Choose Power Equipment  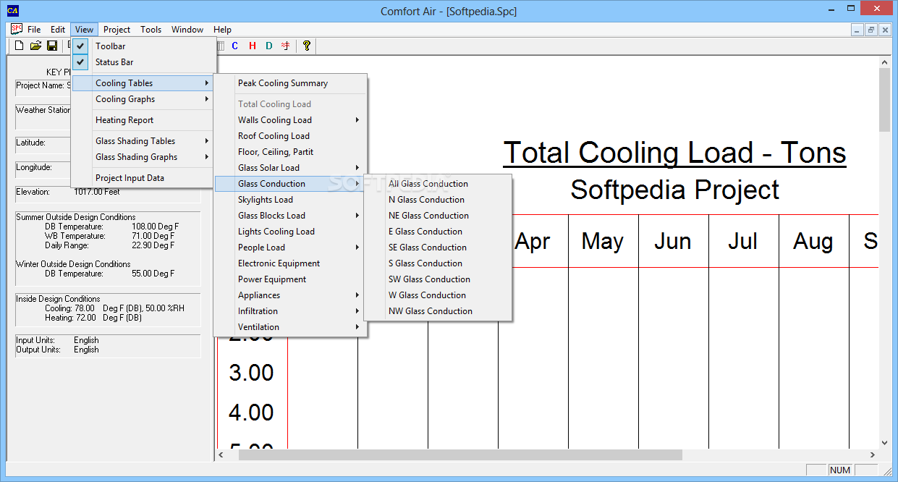(290, 279)
